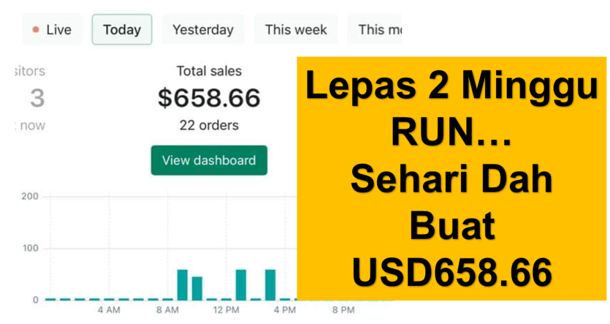Click the 12 PM time axis label
Viewport: 610px width, 324px height.
(x=226, y=310)
